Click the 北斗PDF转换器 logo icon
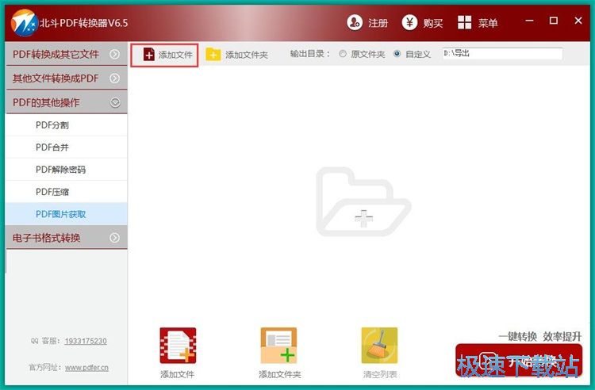 [24, 23]
